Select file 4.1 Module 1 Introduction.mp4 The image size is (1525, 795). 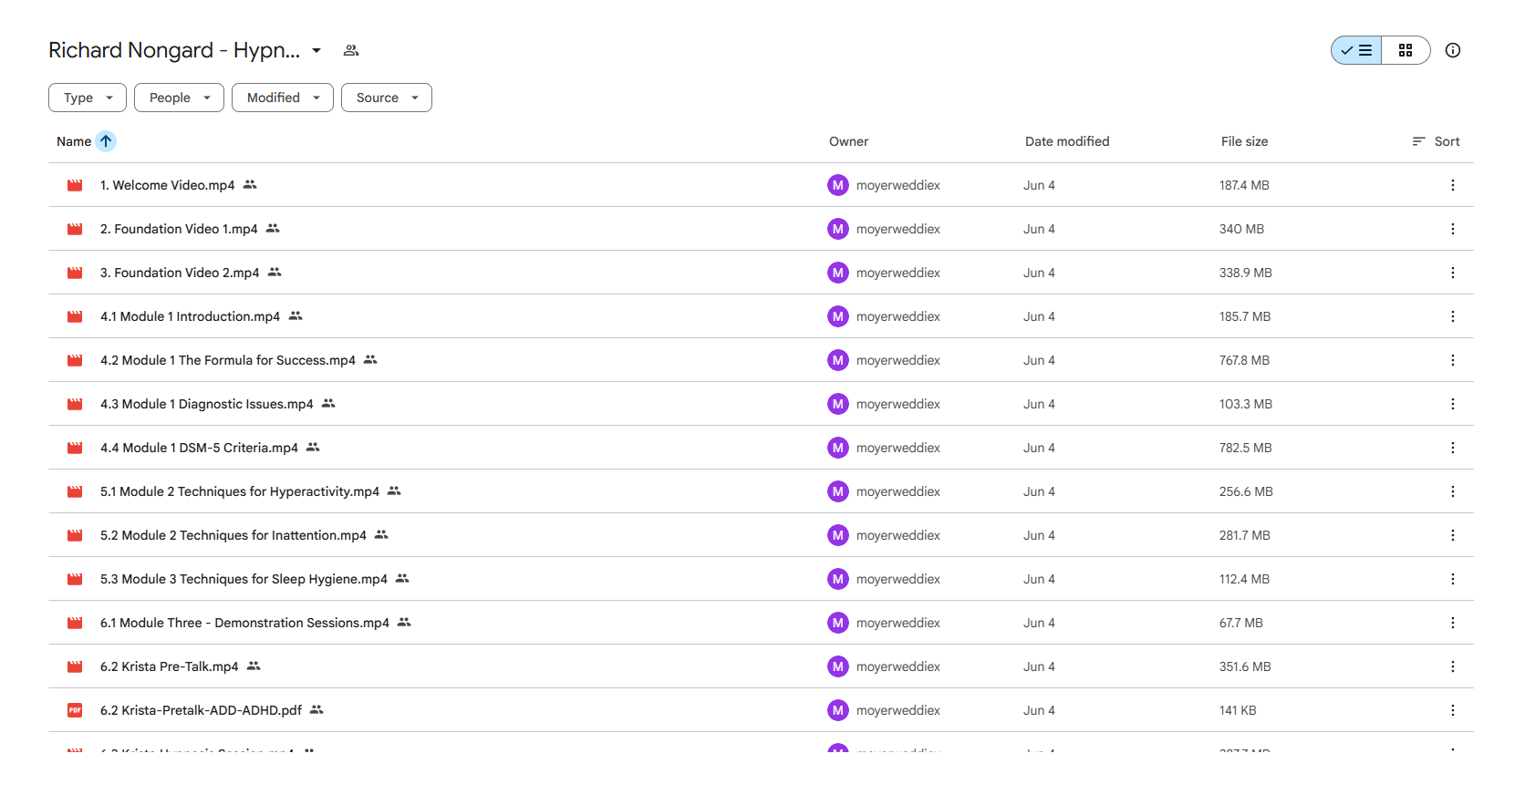click(x=190, y=316)
